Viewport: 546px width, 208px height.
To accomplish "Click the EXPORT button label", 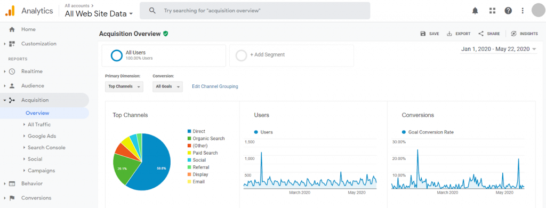I will tap(463, 34).
